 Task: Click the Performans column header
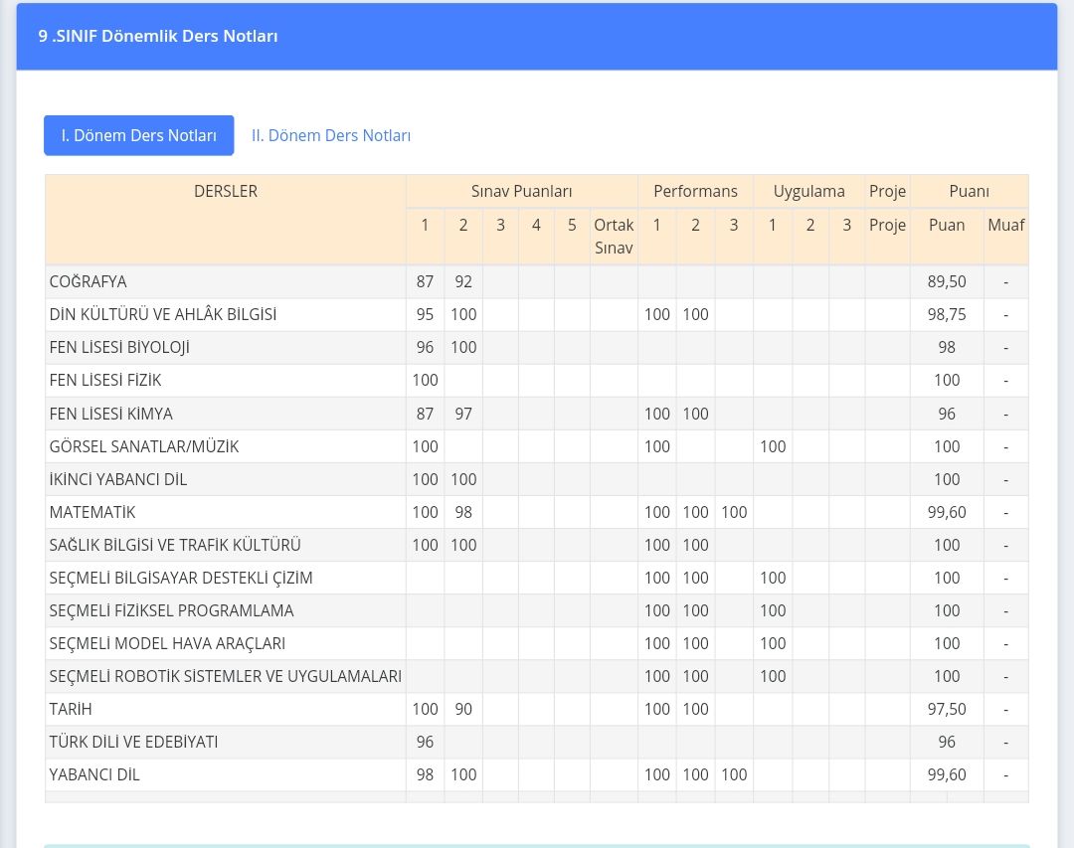(x=695, y=191)
